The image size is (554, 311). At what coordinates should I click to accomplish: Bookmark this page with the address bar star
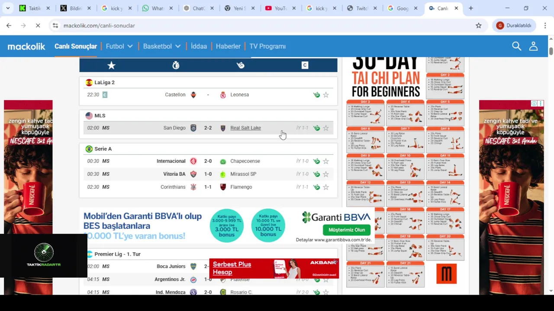[x=479, y=25]
